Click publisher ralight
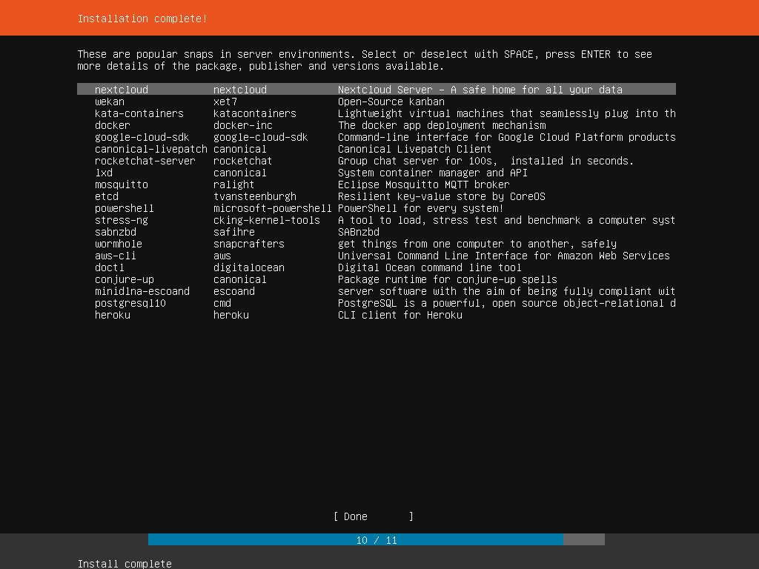This screenshot has height=569, width=759. click(233, 184)
